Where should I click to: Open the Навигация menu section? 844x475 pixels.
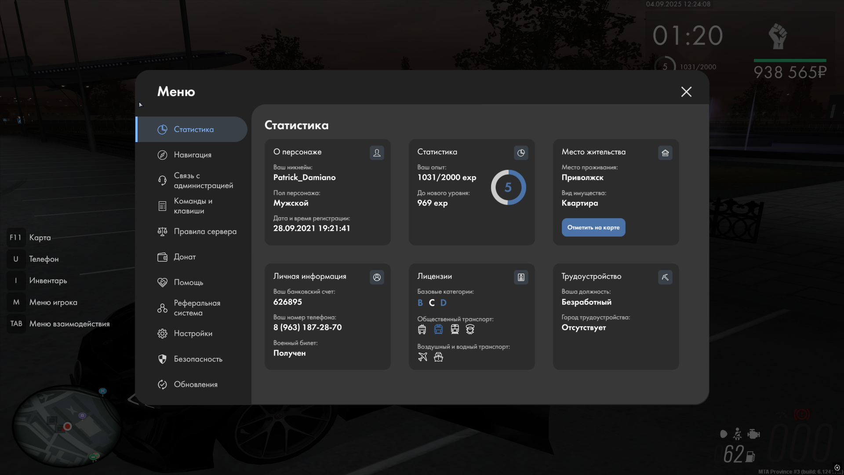(x=193, y=155)
